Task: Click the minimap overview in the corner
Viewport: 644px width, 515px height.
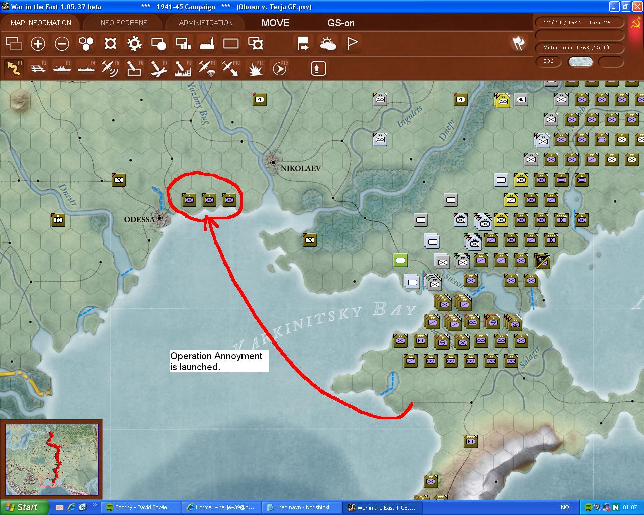Action: click(51, 459)
